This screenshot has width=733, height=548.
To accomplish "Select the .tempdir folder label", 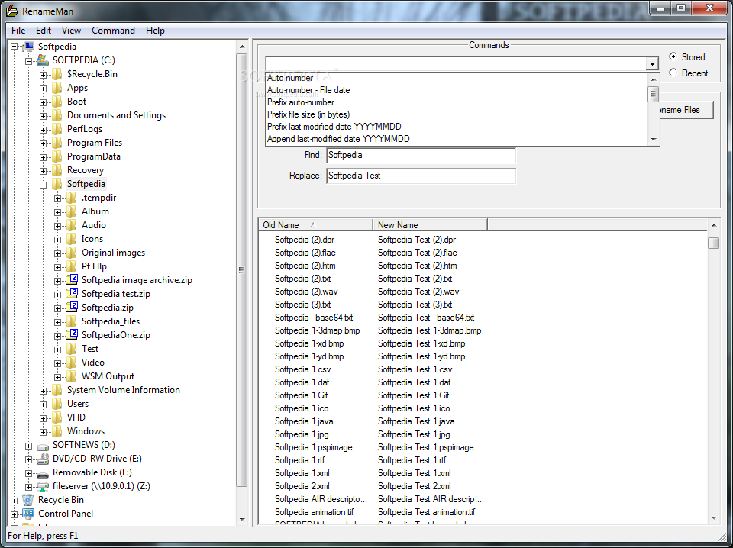I will 98,198.
